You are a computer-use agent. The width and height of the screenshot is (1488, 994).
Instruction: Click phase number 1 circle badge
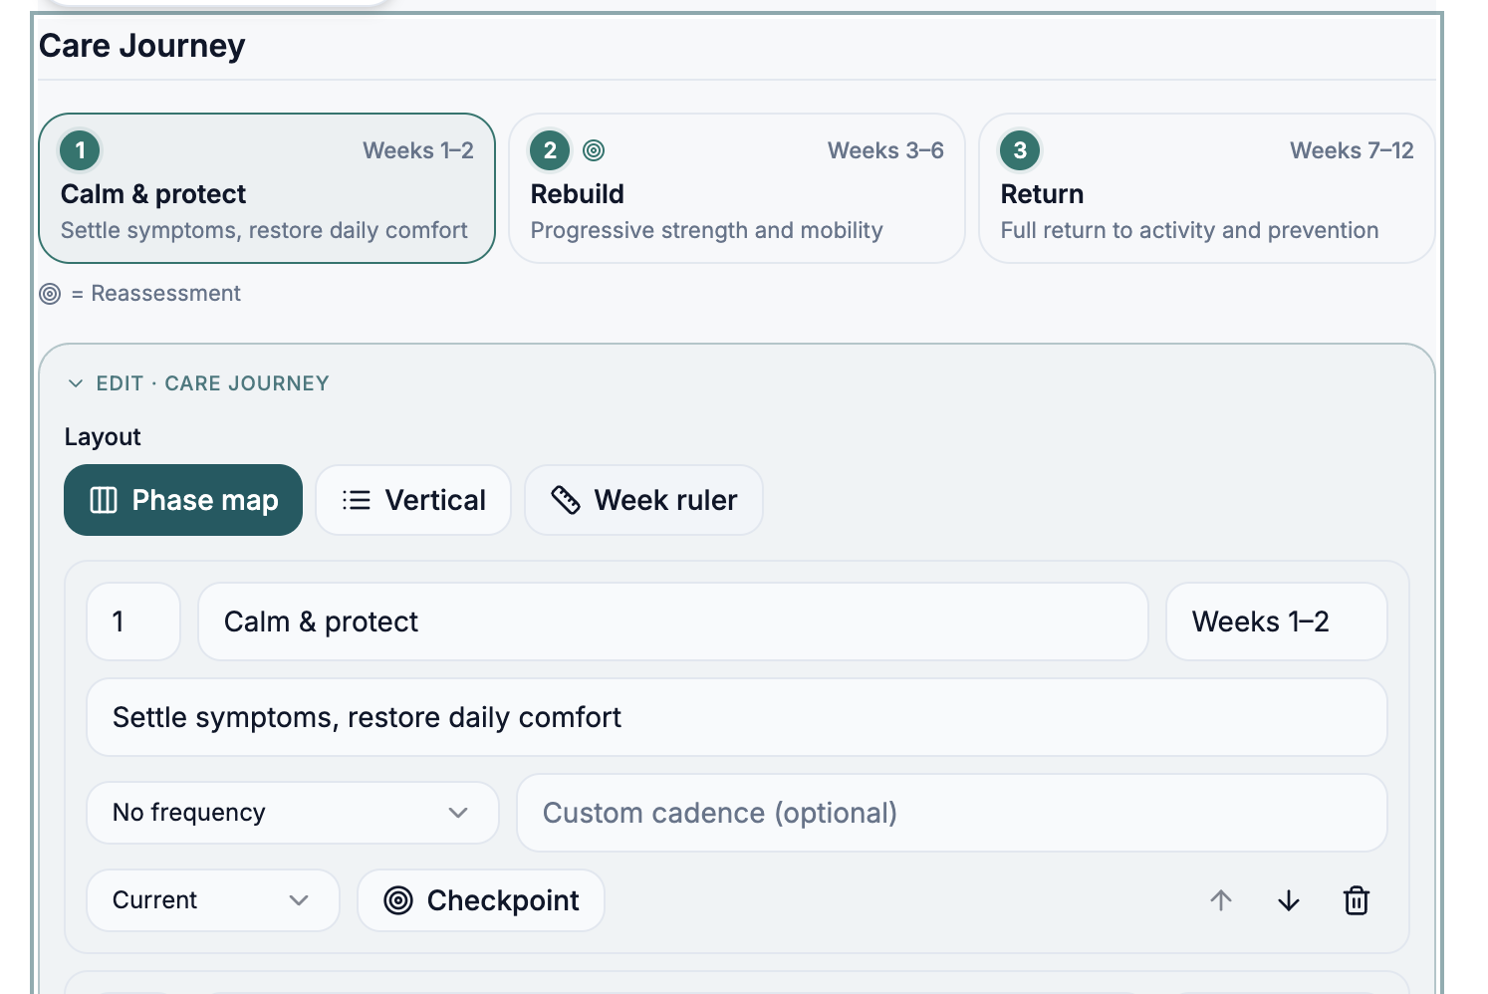[x=80, y=150]
